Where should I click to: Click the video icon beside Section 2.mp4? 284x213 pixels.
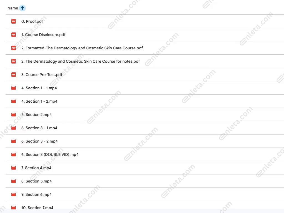pyautogui.click(x=14, y=115)
